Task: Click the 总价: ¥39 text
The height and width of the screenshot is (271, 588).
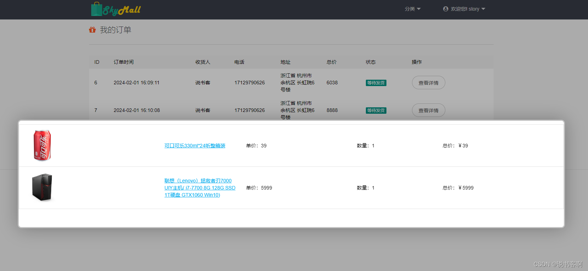Action: [x=455, y=146]
